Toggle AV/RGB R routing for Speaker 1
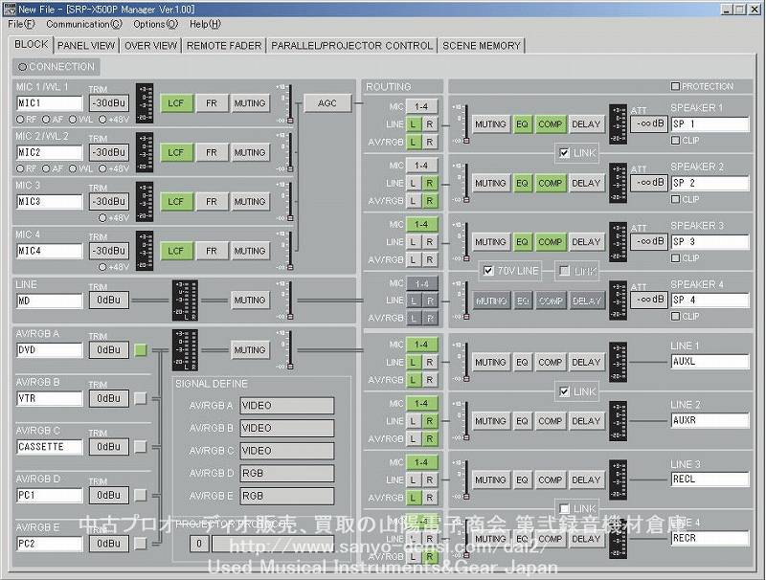This screenshot has width=766, height=580. [430, 142]
